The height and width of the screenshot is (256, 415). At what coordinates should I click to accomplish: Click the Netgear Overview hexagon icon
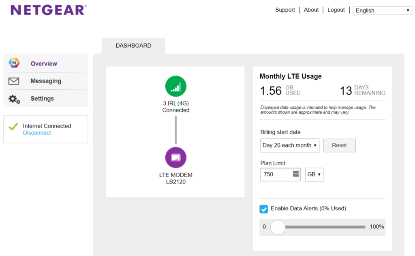click(x=14, y=63)
